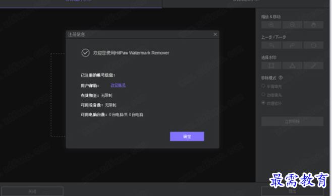
Task: Click the 可用设备数: 无限制 text
Action: (98, 105)
